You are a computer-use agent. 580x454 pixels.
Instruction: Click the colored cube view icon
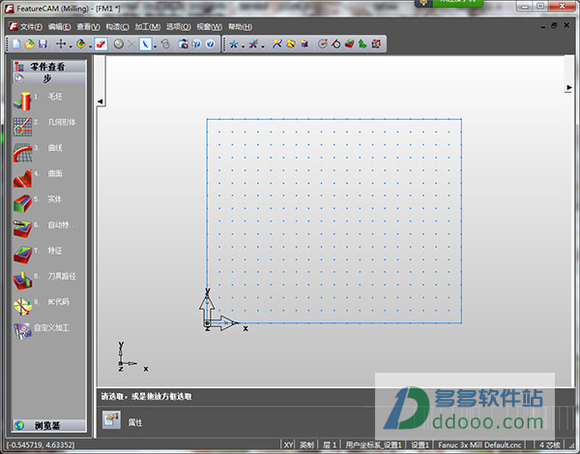pyautogui.click(x=80, y=45)
